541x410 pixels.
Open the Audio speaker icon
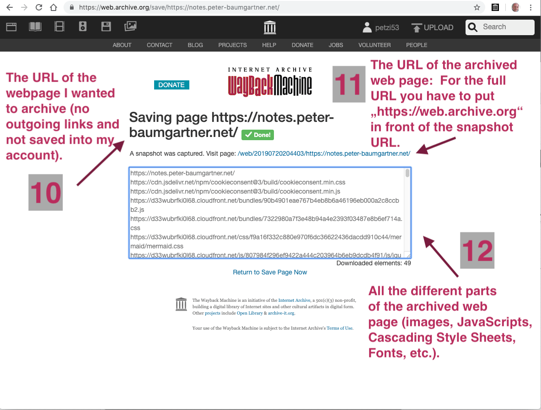[x=83, y=27]
